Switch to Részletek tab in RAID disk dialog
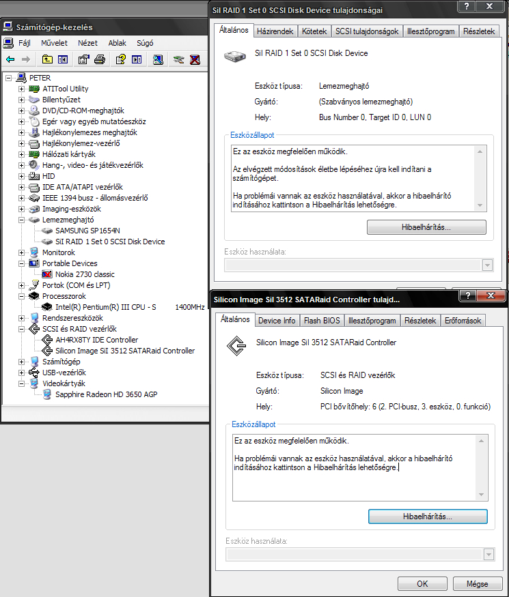Screen dimensions: 509x597 click(479, 31)
